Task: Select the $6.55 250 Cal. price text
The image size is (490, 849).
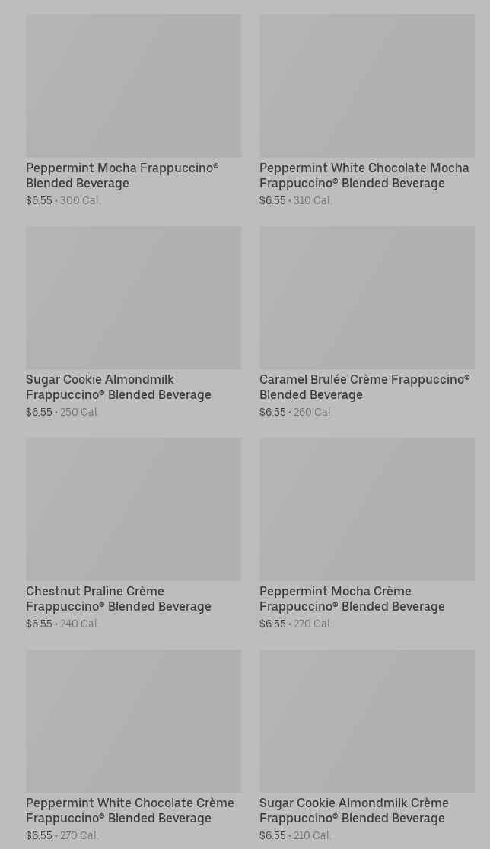Action: pos(62,413)
